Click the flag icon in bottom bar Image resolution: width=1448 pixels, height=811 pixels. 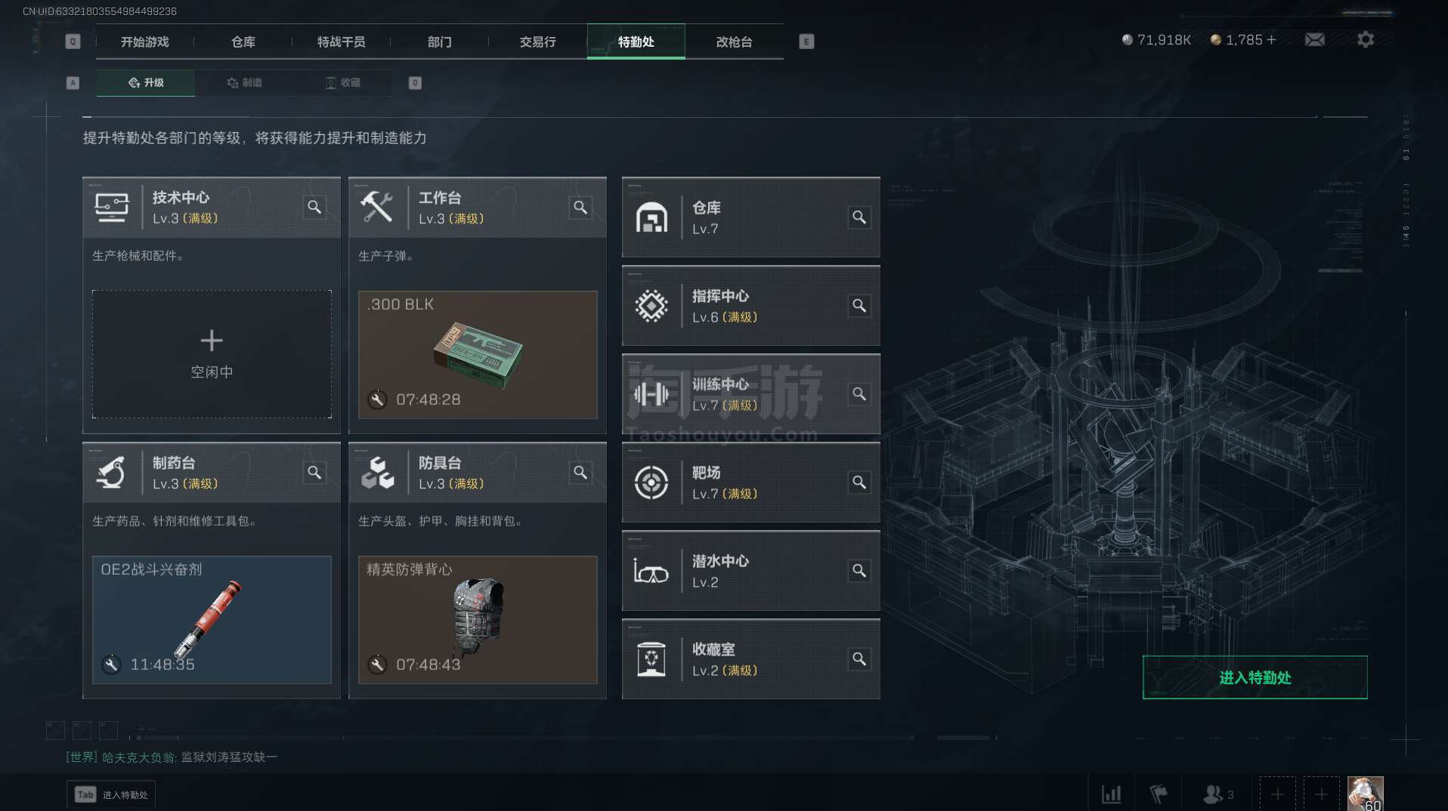coord(1158,794)
